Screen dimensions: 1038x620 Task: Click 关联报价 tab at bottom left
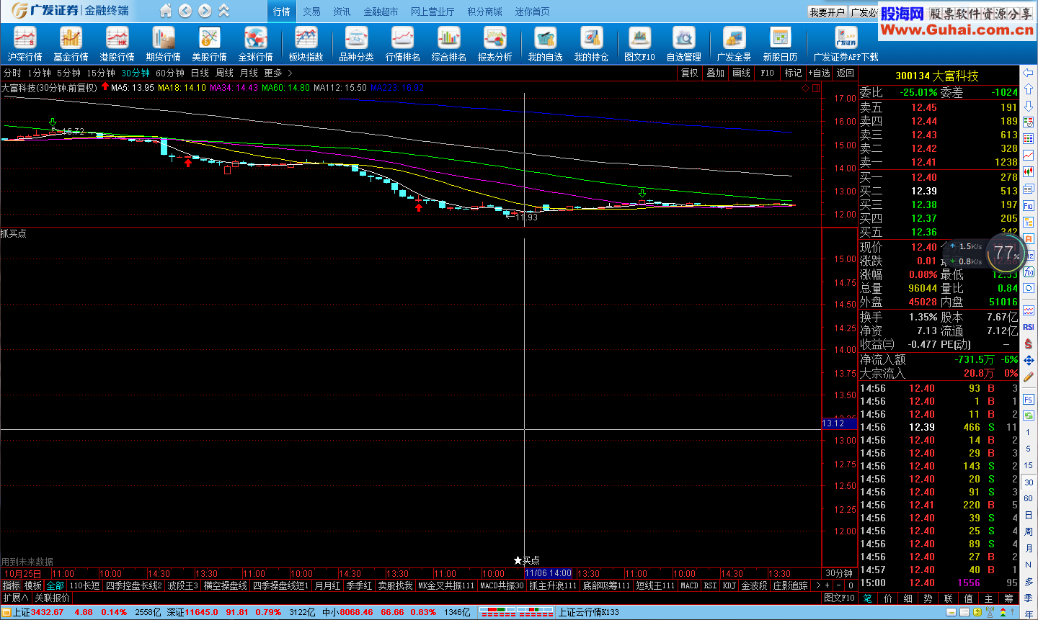click(x=53, y=598)
